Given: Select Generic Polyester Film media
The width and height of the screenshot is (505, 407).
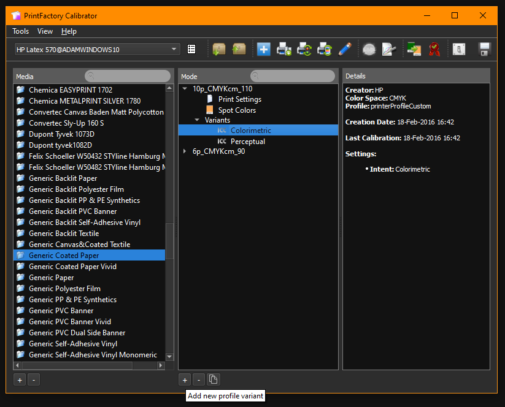Looking at the screenshot, I should tap(89, 289).
